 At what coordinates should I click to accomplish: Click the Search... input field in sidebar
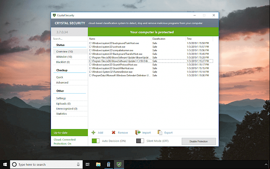tap(69, 38)
